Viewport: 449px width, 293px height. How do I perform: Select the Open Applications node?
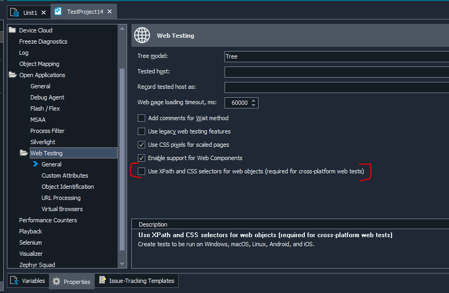pos(42,75)
